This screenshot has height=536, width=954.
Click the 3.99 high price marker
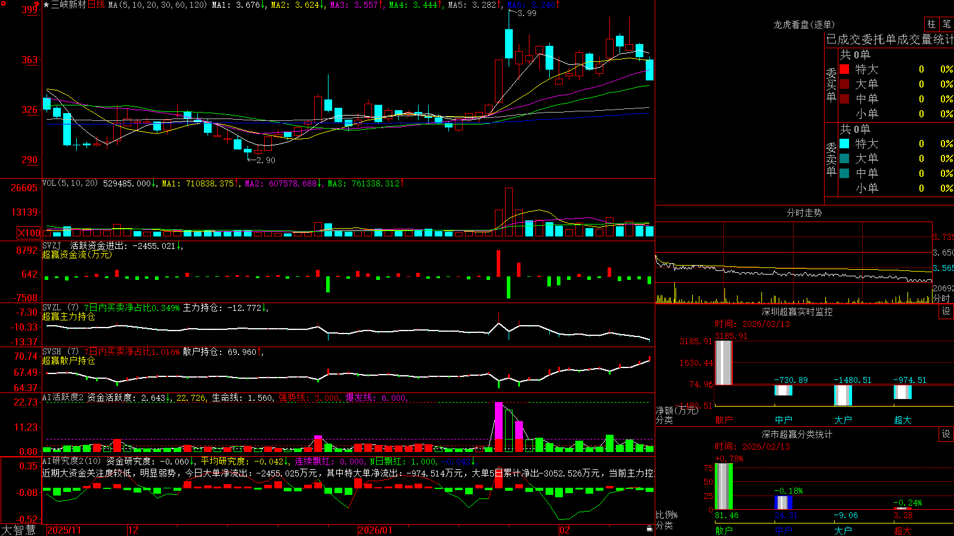tap(526, 13)
